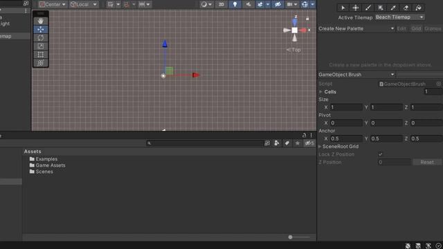Toggle 2D scene view mode
The width and height of the screenshot is (443, 249).
[221, 4]
